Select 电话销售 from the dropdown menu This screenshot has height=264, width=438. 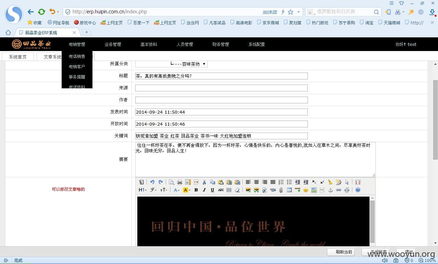point(77,56)
